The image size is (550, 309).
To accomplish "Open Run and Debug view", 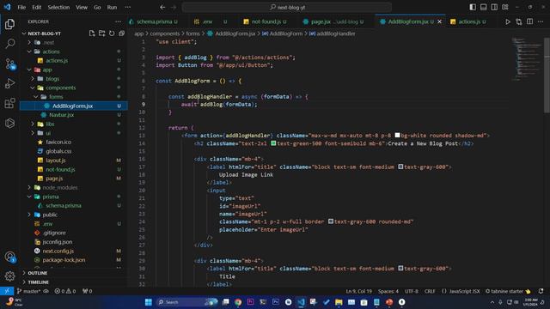I will [9, 83].
